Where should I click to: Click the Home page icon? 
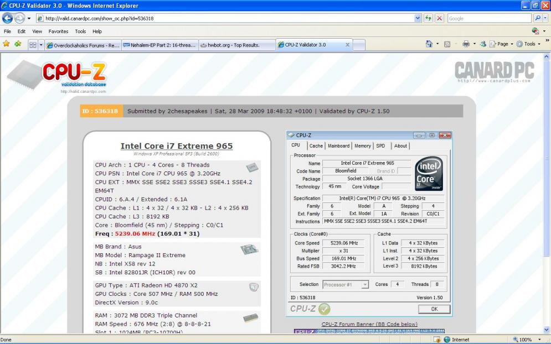click(x=429, y=44)
